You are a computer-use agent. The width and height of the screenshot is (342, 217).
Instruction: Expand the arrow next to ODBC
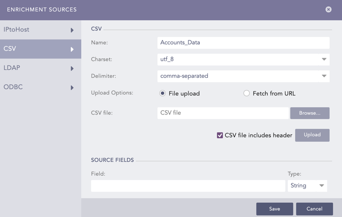(x=72, y=88)
